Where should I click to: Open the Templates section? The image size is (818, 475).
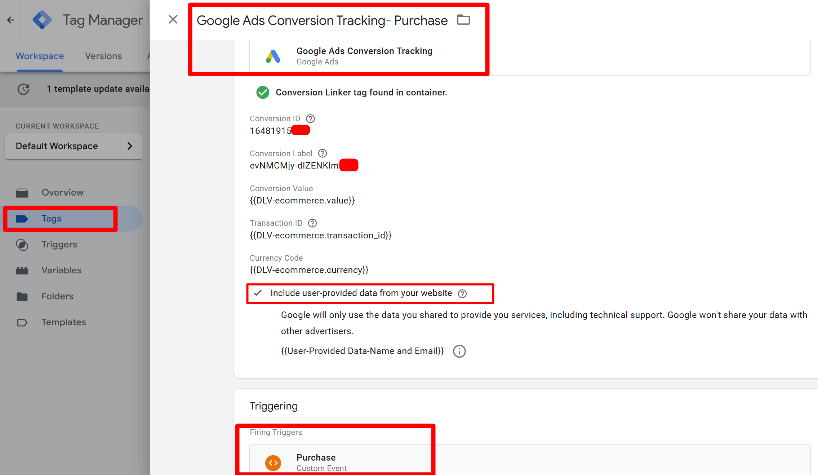click(x=63, y=322)
